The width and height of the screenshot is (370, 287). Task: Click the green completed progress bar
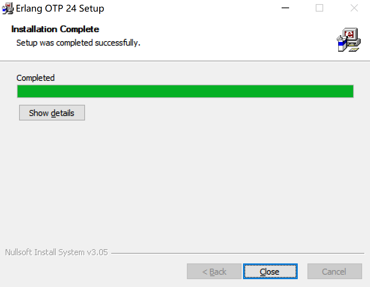tap(185, 91)
